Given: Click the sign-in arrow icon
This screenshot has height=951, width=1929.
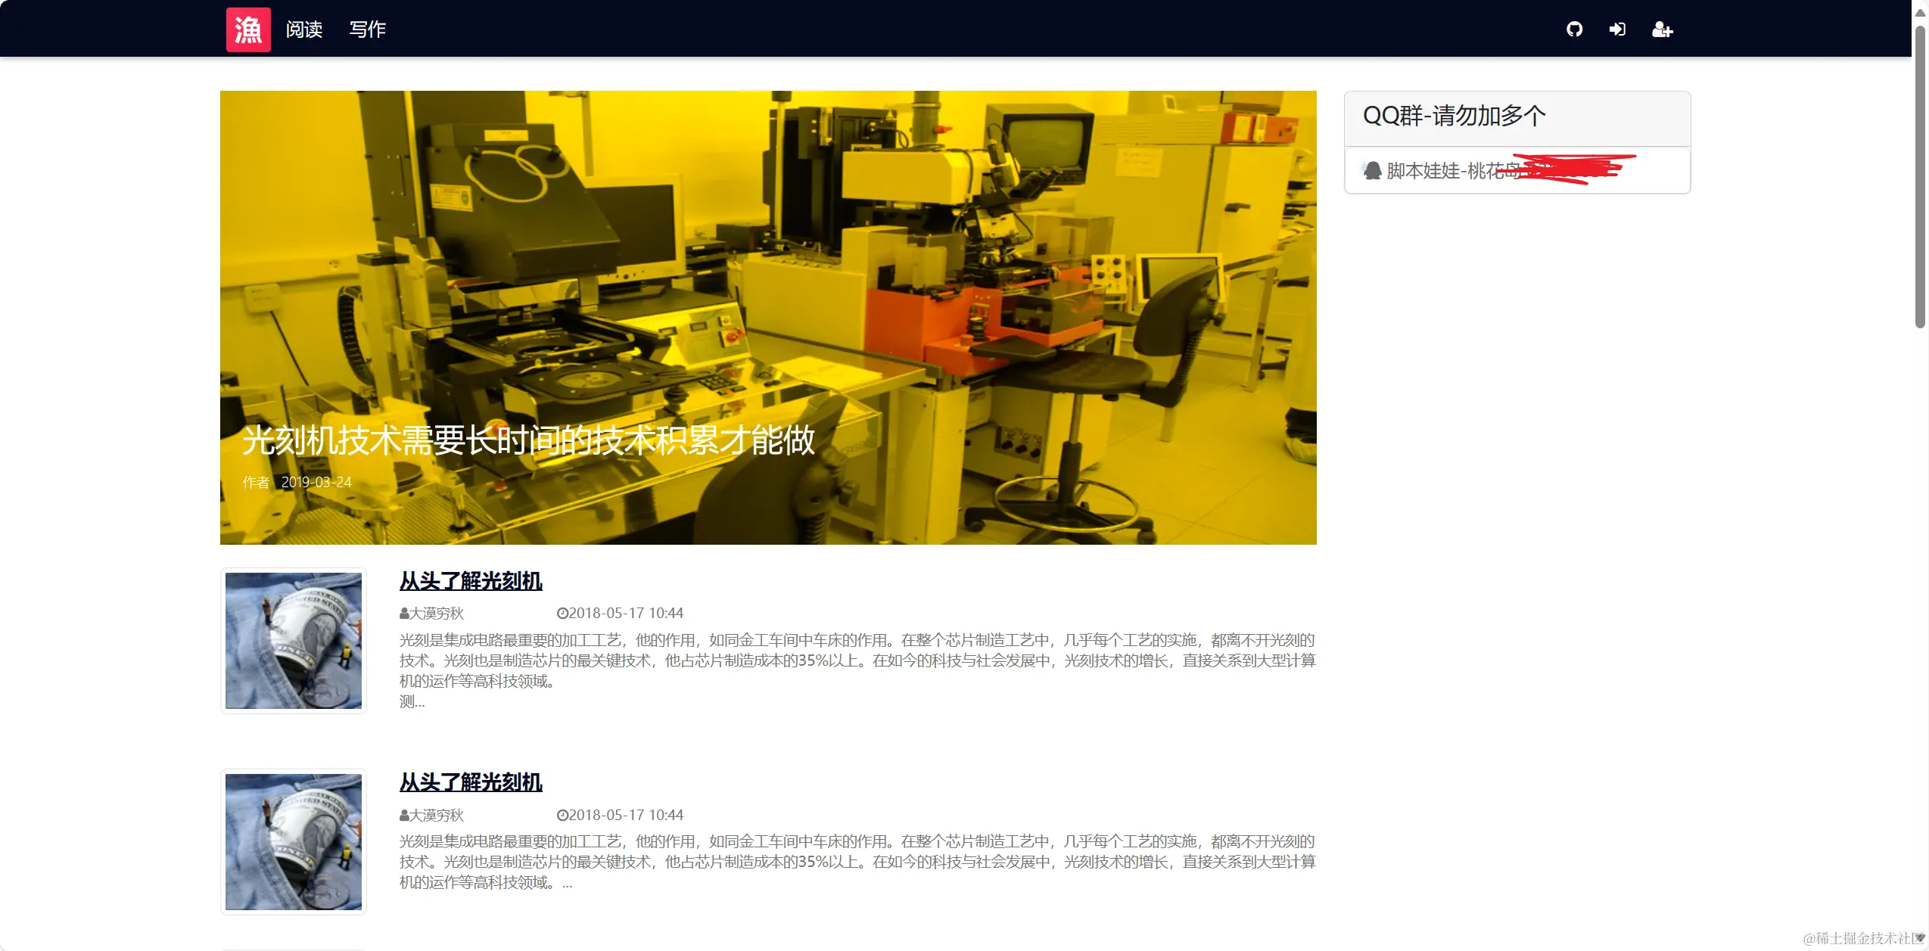Looking at the screenshot, I should [1617, 30].
